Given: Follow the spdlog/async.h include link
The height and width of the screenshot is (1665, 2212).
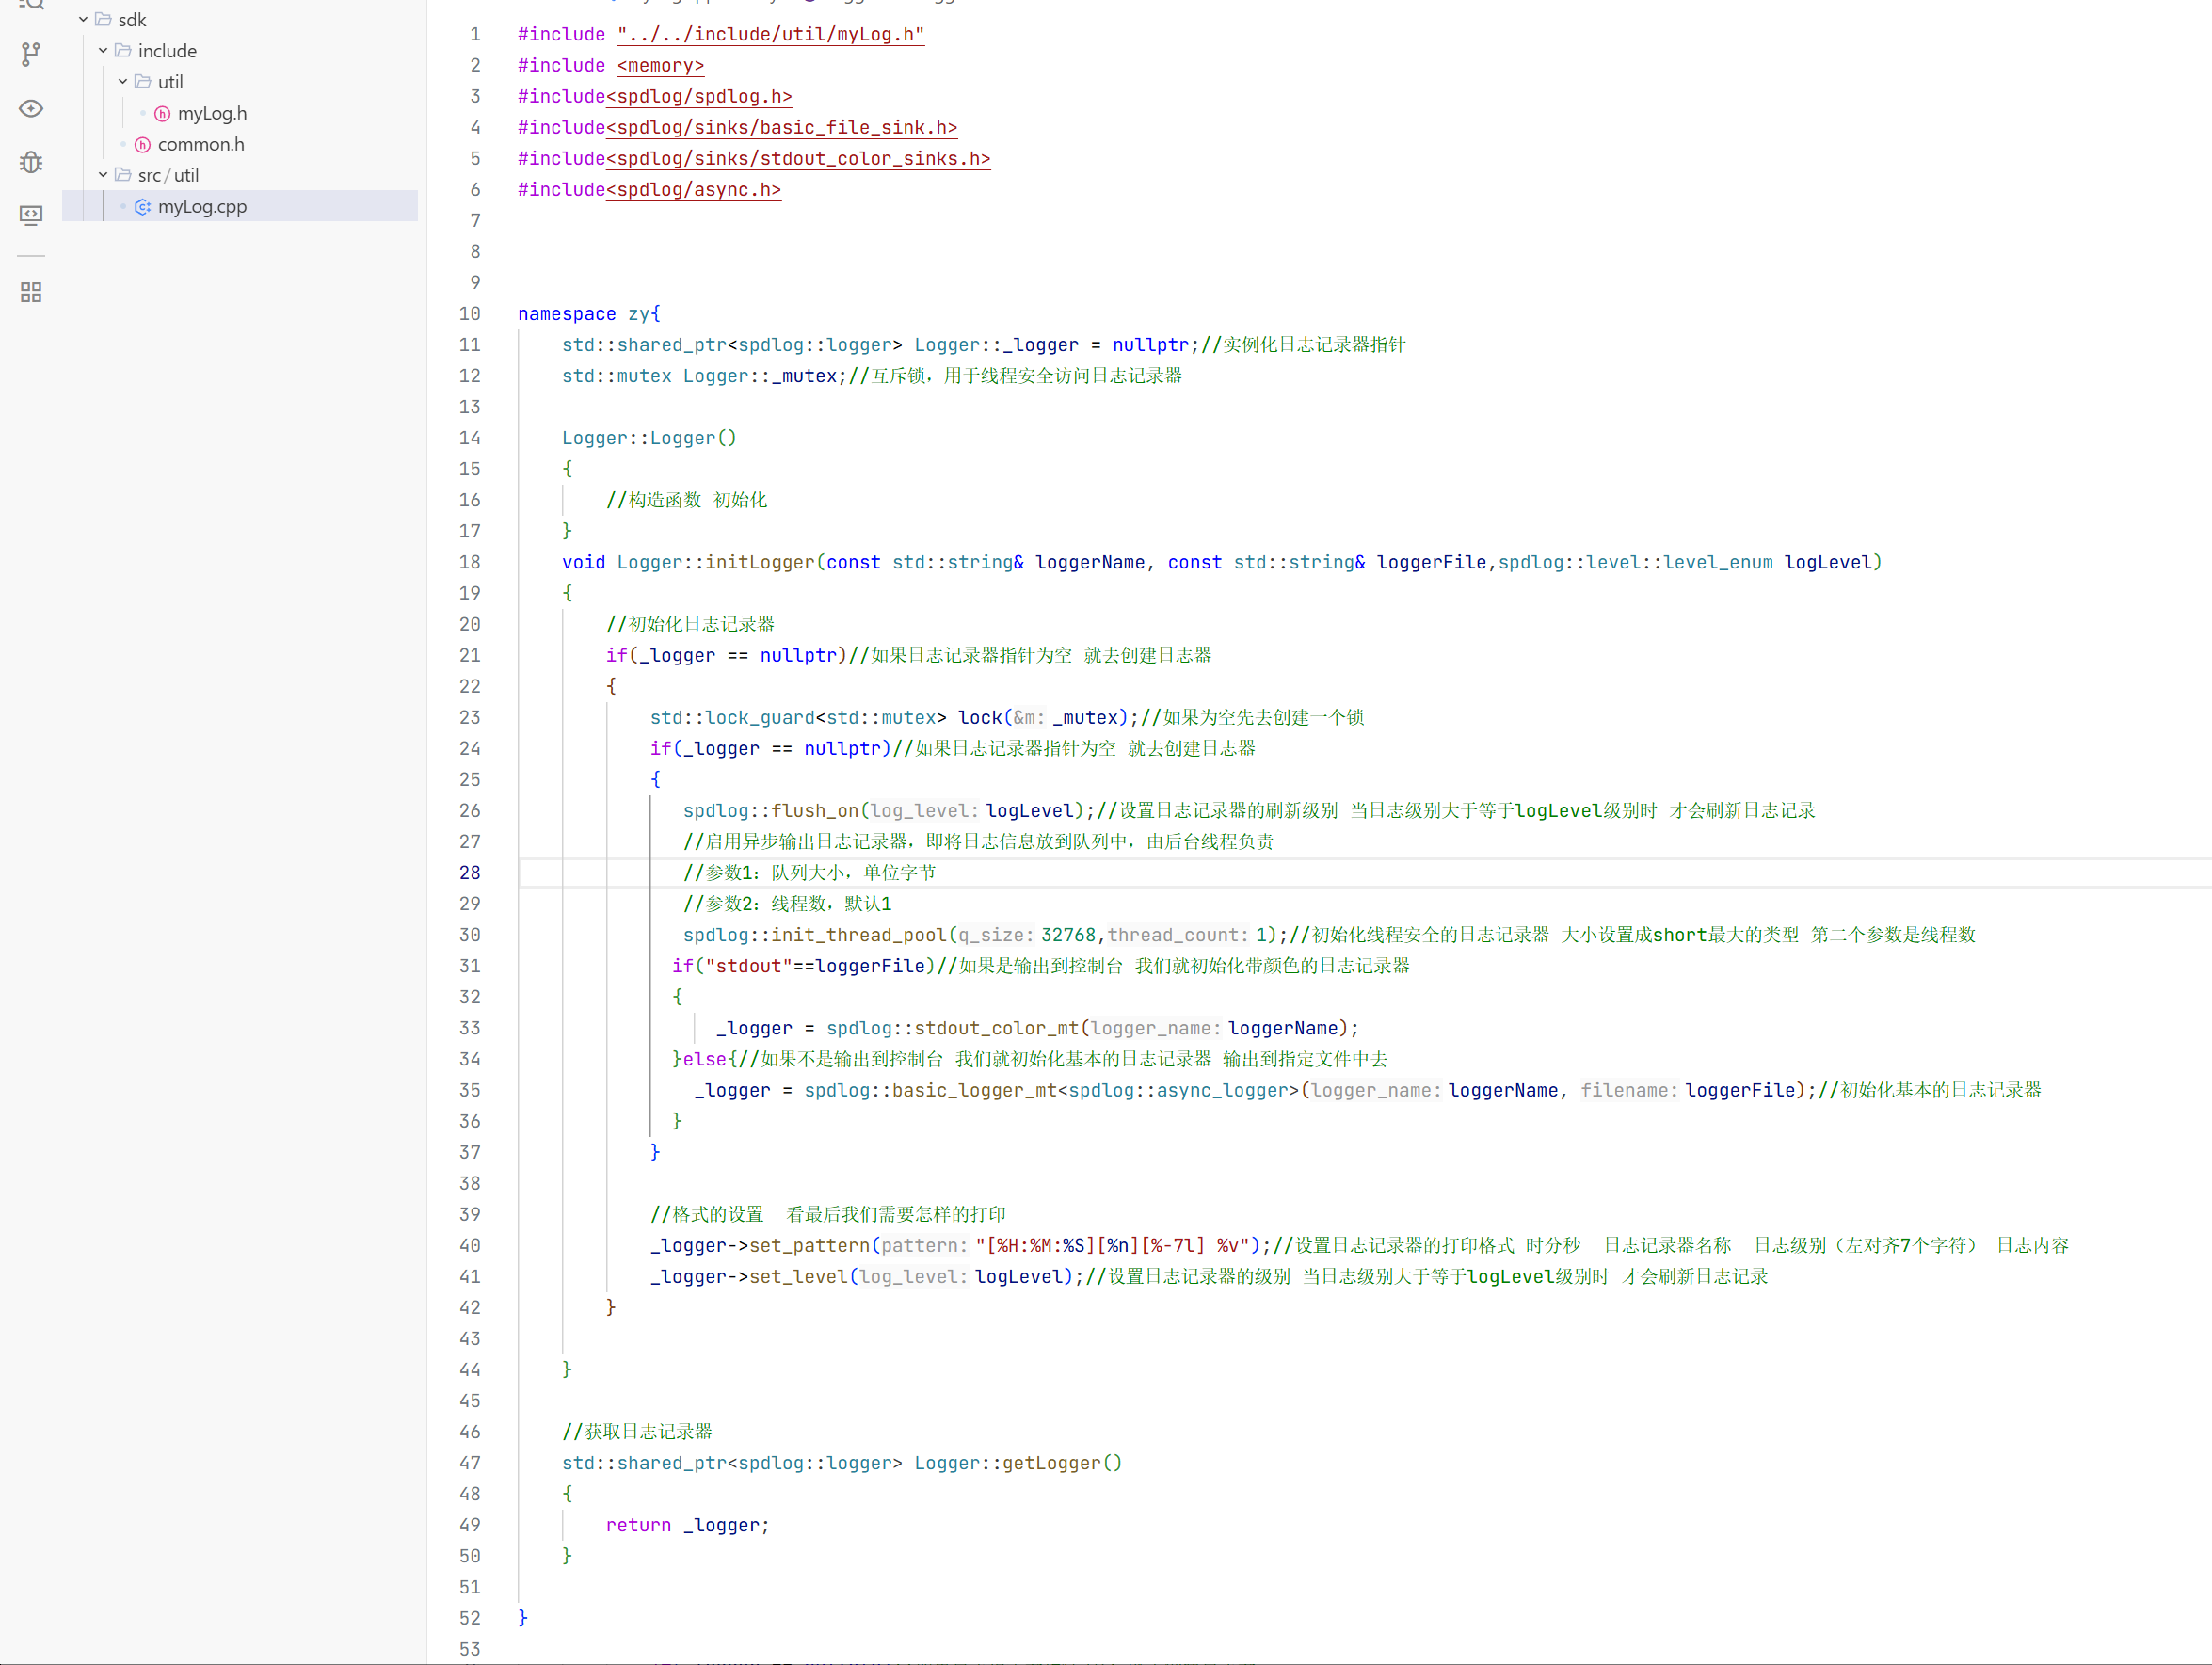Looking at the screenshot, I should coord(693,190).
